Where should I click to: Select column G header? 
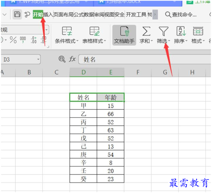(165, 72)
